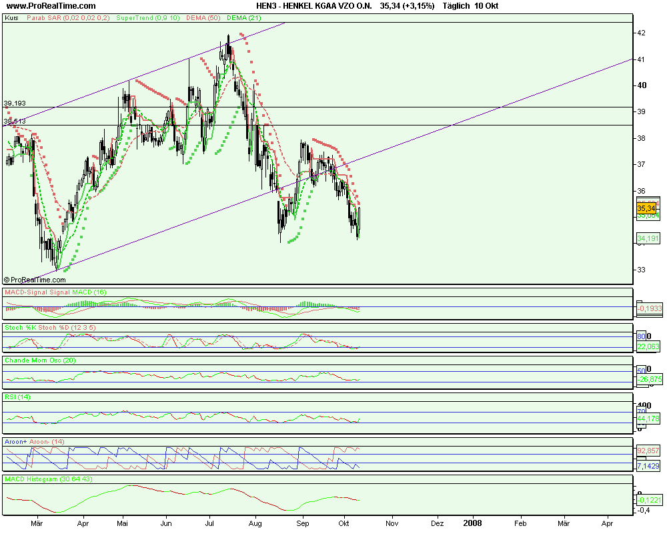Select the DEMA (21) label
The height and width of the screenshot is (534, 667).
click(243, 18)
